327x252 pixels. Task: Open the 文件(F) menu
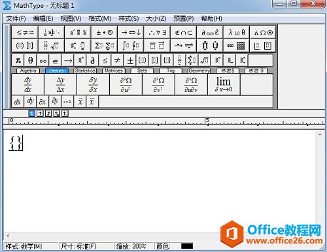pos(16,19)
